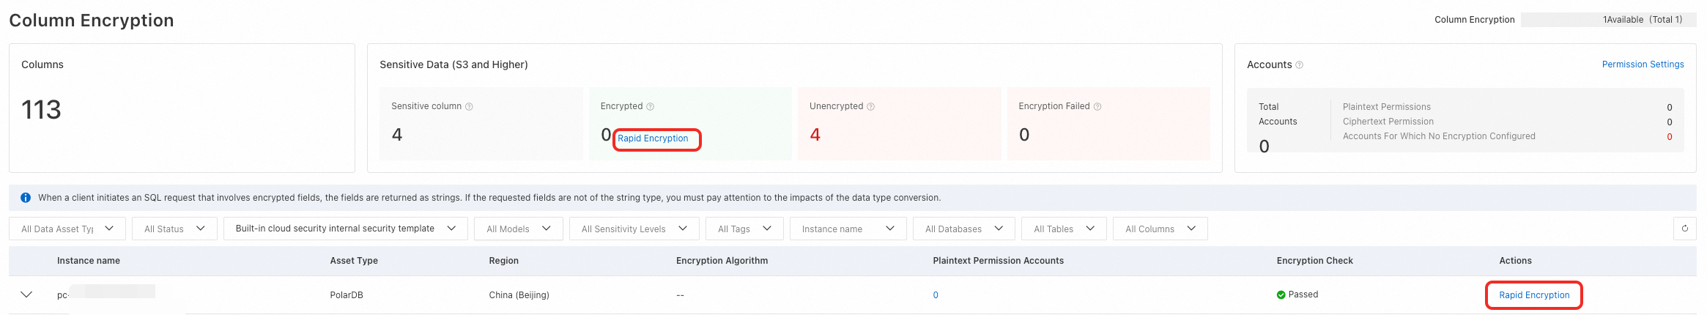Viewport: 1707px width, 315px height.
Task: Click help icon beside Unencrypted label
Action: tap(870, 107)
